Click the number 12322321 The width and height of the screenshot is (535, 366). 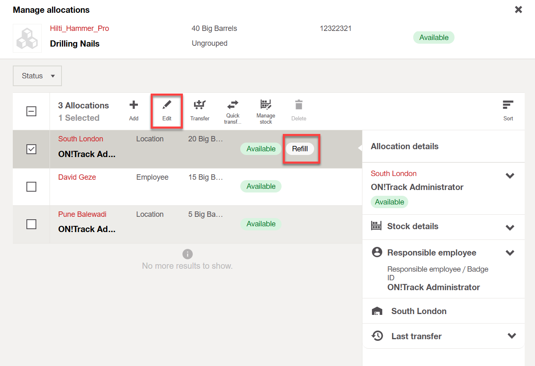336,28
